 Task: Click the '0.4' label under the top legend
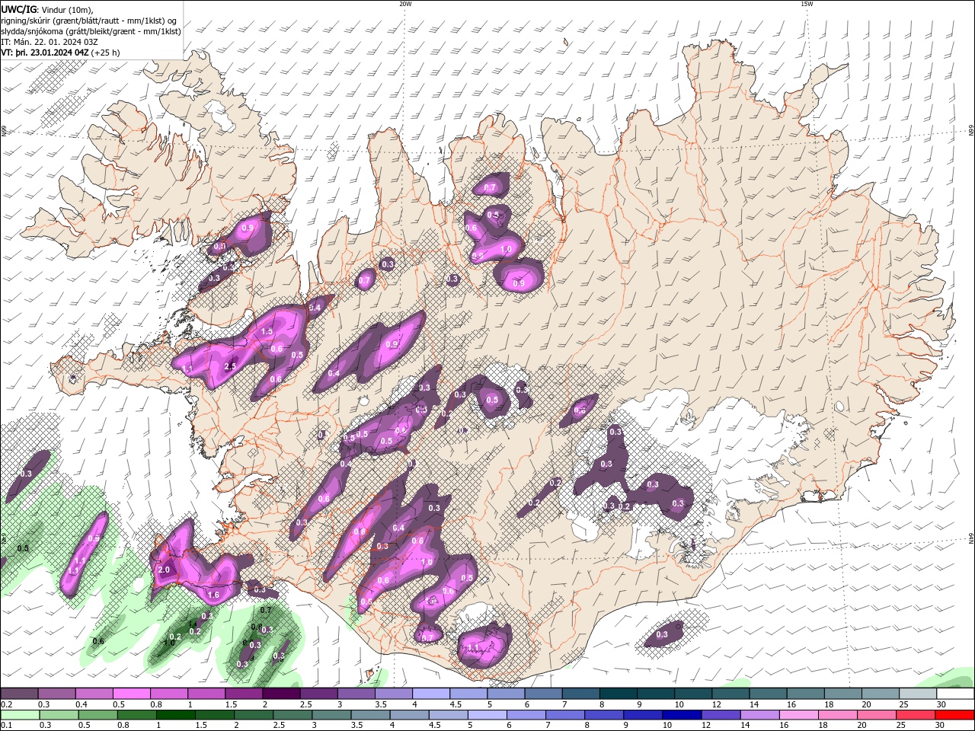click(x=82, y=704)
